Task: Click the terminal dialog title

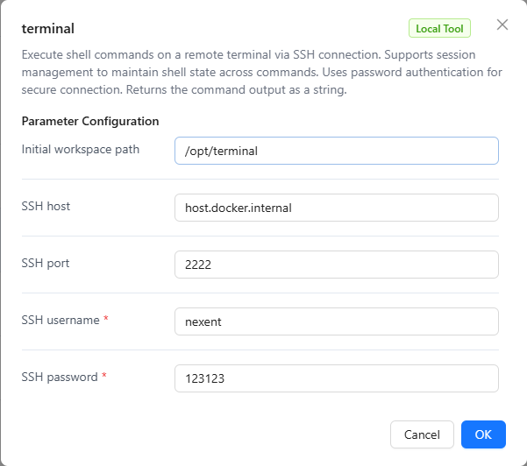Action: pyautogui.click(x=47, y=29)
